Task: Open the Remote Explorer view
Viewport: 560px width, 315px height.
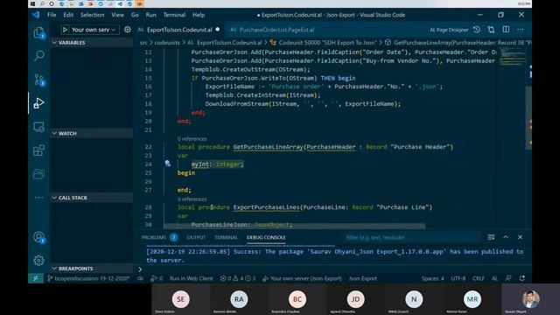Action: click(38, 127)
